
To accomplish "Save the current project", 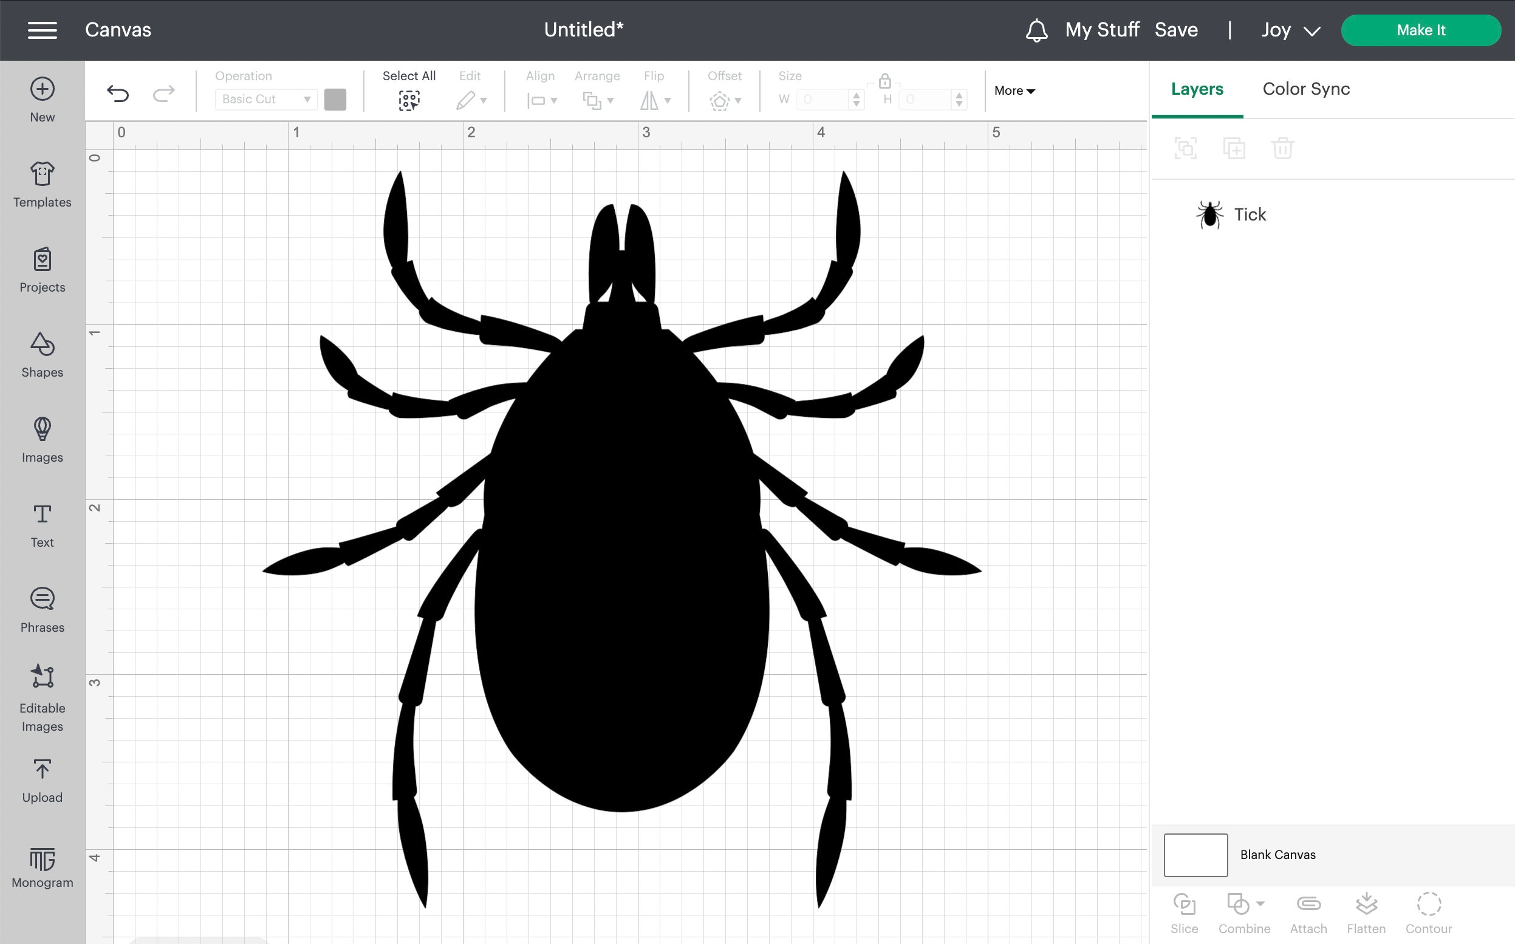I will pyautogui.click(x=1176, y=29).
